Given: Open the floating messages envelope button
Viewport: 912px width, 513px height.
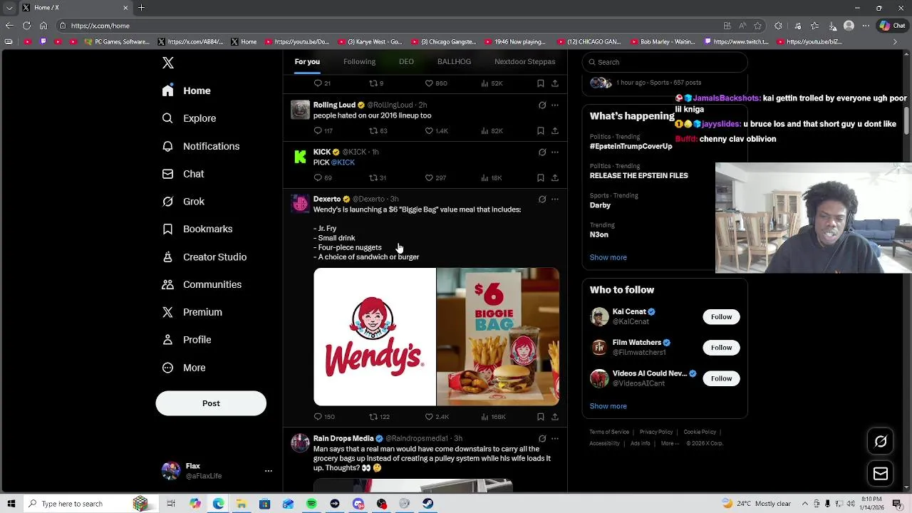Looking at the screenshot, I should tap(881, 474).
